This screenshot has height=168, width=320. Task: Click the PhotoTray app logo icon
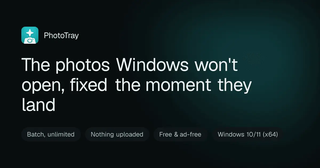[x=30, y=35]
